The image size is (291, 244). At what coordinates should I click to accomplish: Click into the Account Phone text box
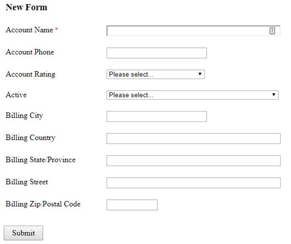click(x=157, y=53)
